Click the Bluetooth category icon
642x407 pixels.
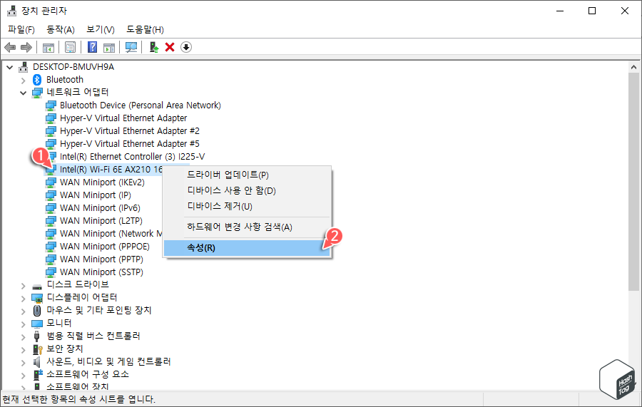pyautogui.click(x=37, y=80)
